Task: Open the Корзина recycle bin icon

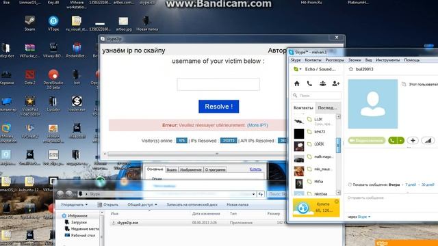Action: (x=6, y=77)
